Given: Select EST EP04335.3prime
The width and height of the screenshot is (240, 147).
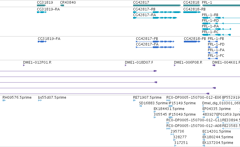Looking at the screenshot, I should click(x=203, y=112).
